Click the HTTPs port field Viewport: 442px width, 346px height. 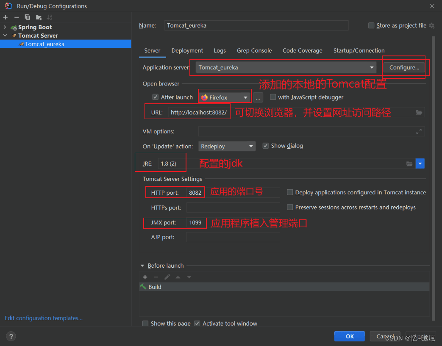pyautogui.click(x=233, y=208)
